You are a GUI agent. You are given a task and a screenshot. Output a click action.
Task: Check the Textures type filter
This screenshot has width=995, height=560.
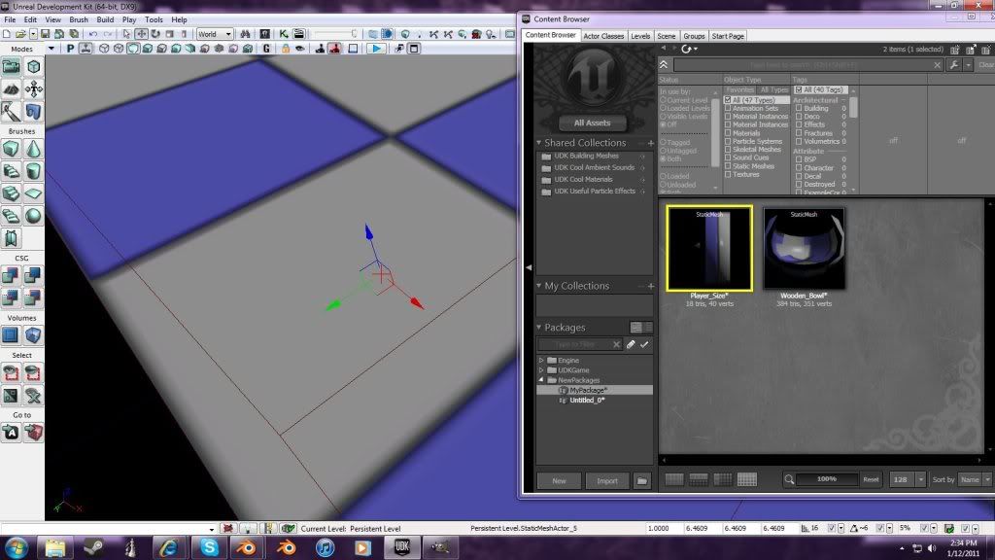pos(728,175)
